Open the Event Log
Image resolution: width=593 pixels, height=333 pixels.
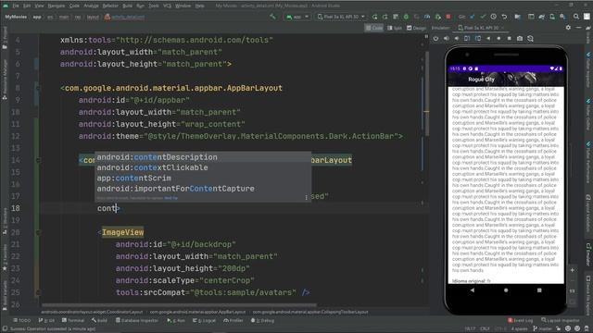(x=520, y=321)
